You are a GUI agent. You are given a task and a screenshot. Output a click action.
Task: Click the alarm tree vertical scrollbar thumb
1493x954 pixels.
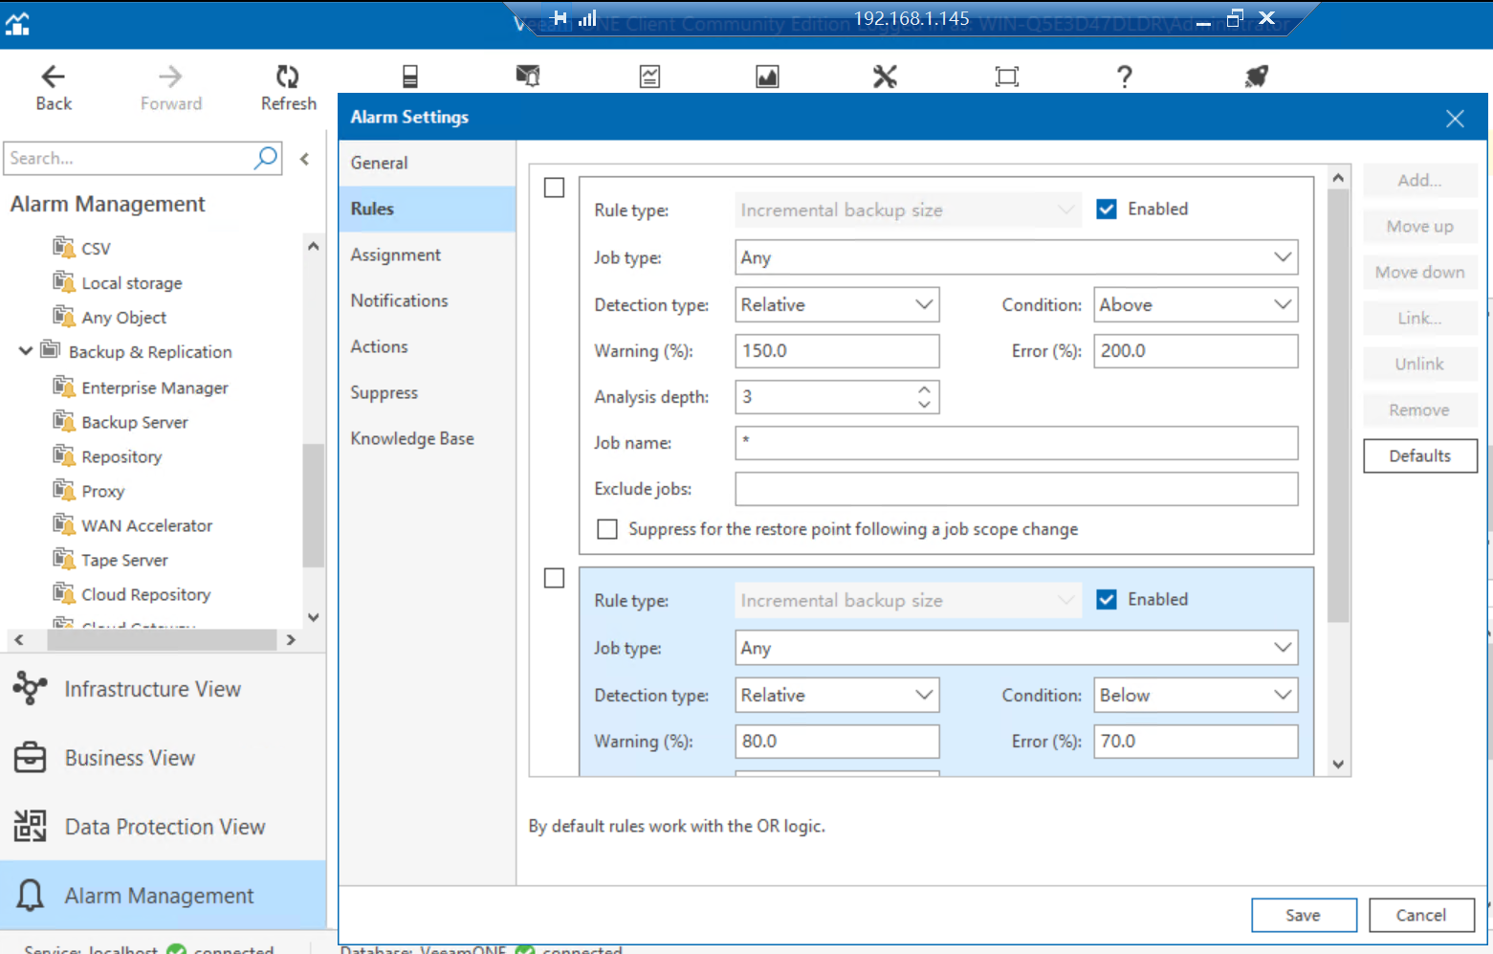313,506
